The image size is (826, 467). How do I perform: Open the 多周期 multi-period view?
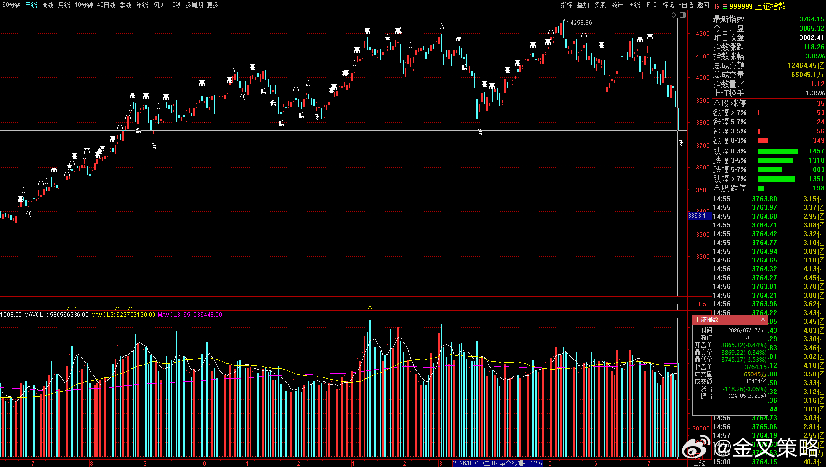(x=194, y=5)
